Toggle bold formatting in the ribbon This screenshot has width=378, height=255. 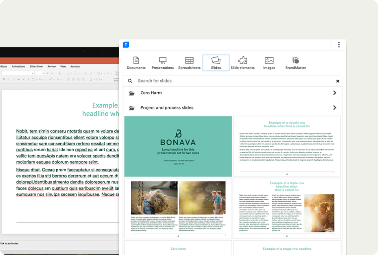(x=4, y=79)
